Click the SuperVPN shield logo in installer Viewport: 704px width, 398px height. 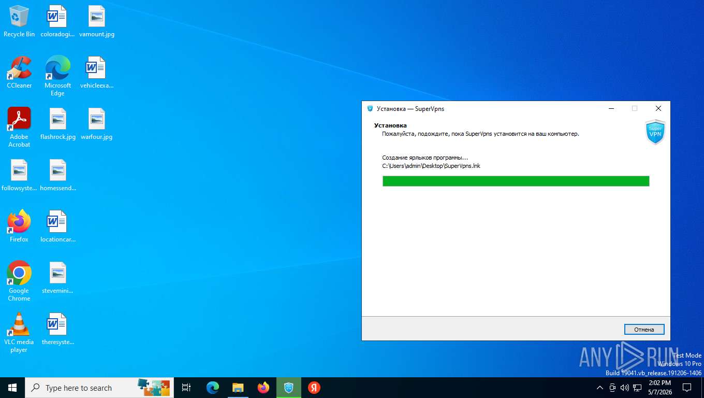click(x=655, y=132)
